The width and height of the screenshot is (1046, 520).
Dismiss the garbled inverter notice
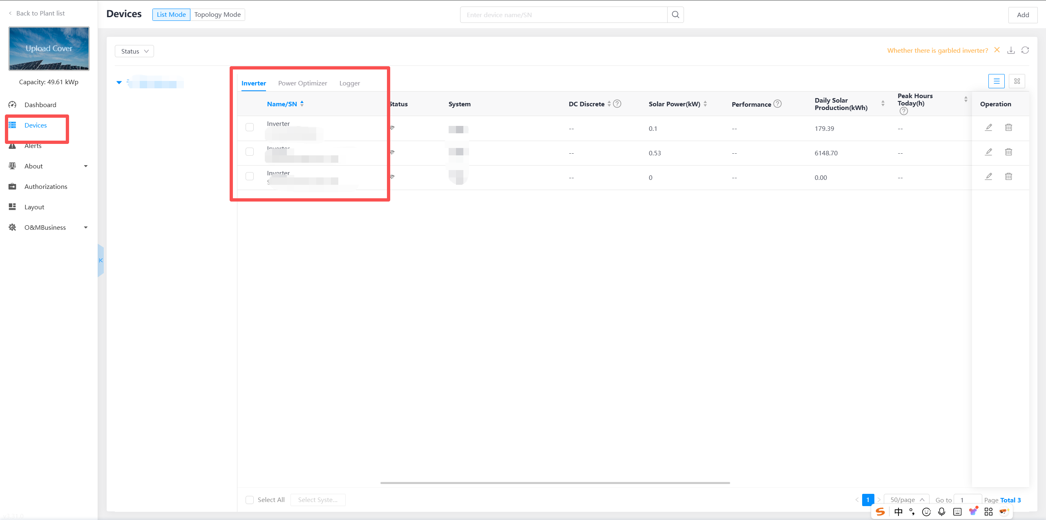tap(997, 50)
